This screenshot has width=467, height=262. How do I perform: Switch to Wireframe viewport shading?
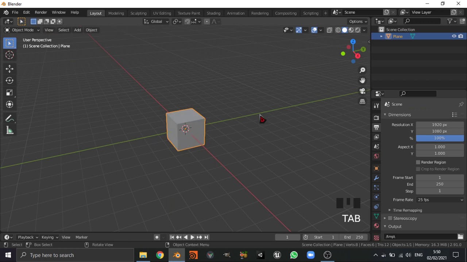point(338,30)
